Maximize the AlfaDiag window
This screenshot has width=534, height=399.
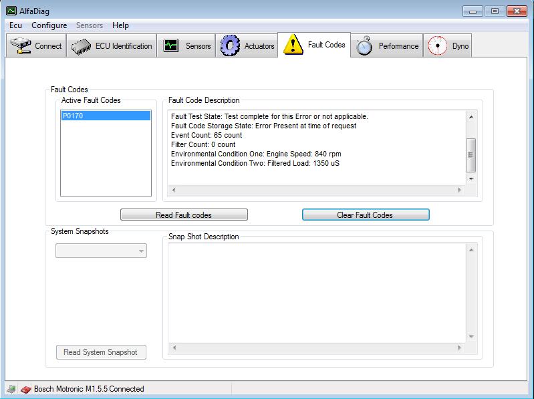[x=495, y=11]
